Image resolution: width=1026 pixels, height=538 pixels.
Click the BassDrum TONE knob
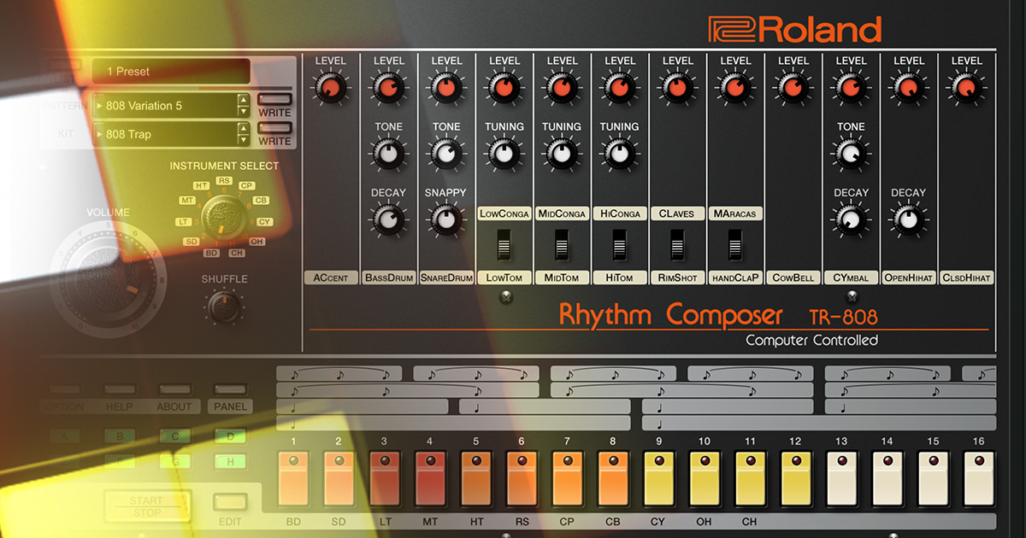388,154
